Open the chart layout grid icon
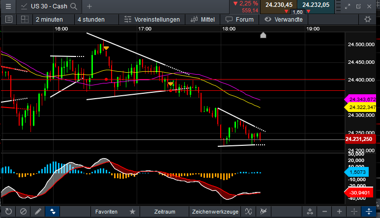This screenshot has height=218, width=380. pos(25,19)
